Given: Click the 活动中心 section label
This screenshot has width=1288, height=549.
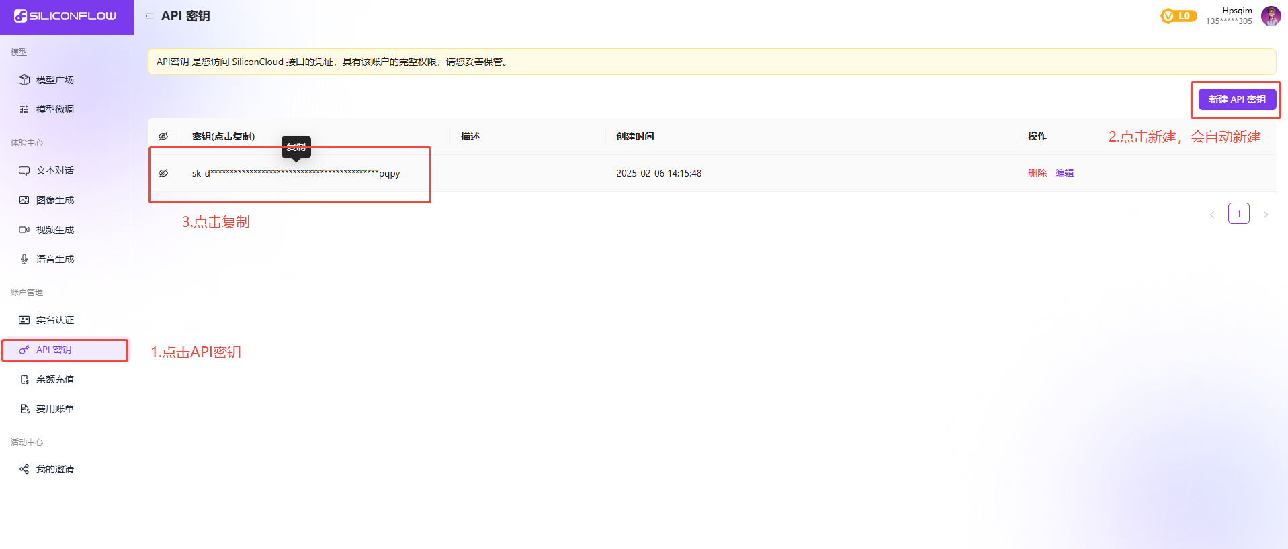Looking at the screenshot, I should [27, 442].
